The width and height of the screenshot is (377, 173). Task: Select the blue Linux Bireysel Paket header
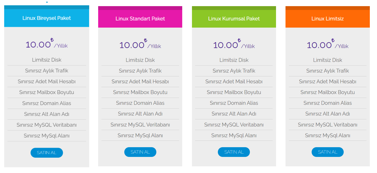47,16
